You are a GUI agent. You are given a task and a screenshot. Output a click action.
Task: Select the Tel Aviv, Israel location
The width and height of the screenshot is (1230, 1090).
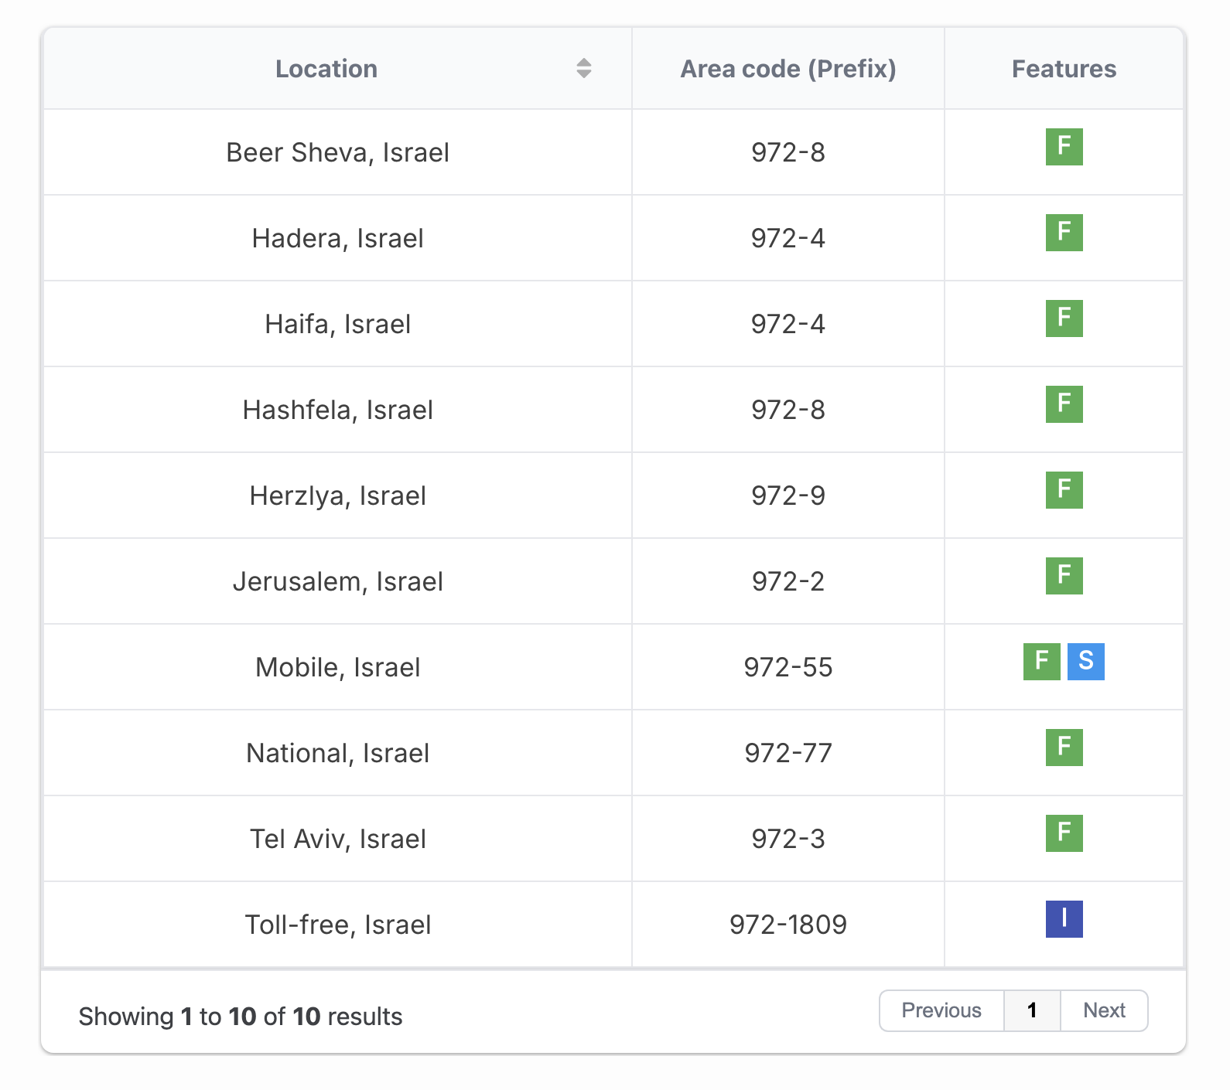click(x=338, y=839)
